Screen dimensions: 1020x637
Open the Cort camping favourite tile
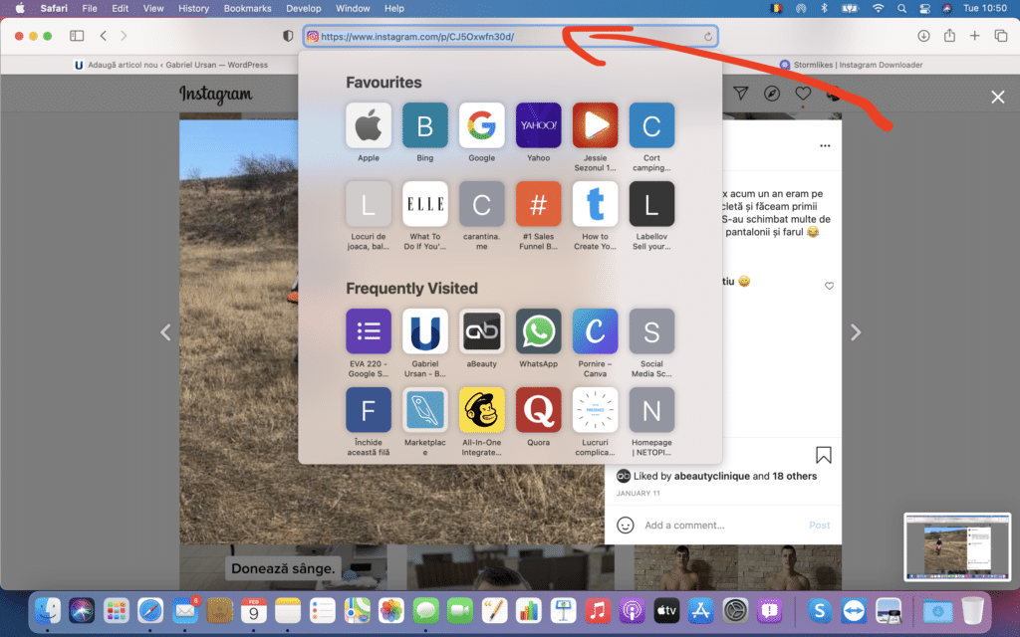pyautogui.click(x=651, y=125)
